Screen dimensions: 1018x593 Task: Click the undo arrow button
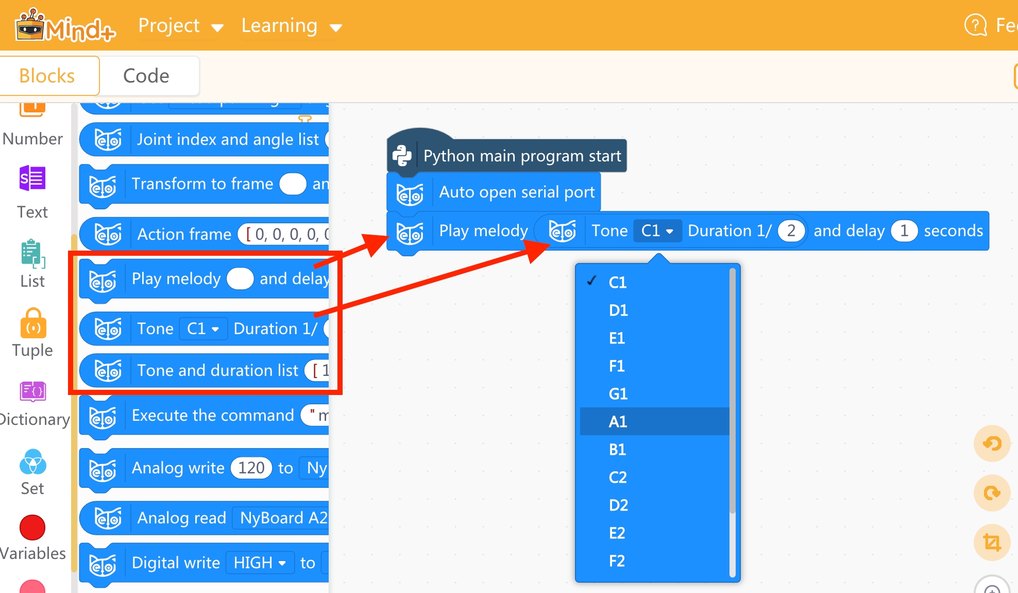click(x=991, y=443)
